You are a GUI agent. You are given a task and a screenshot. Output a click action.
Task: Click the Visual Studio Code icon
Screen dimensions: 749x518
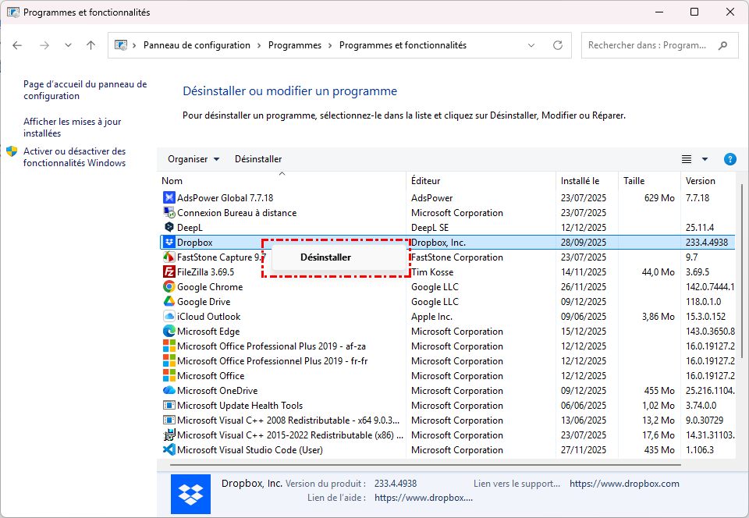(169, 450)
